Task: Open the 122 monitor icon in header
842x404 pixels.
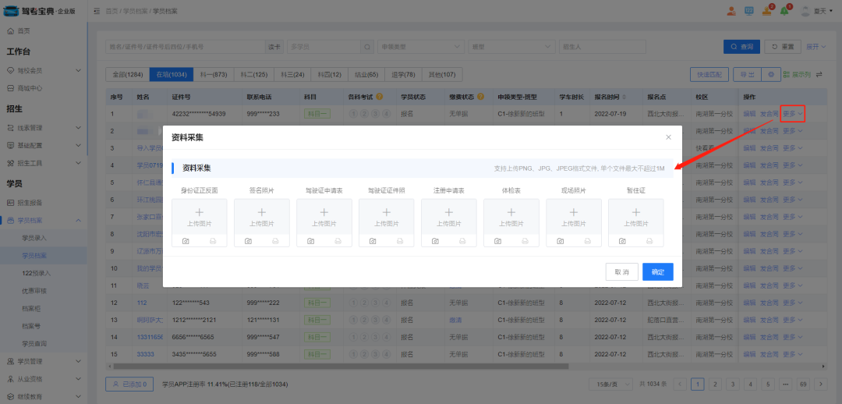Action: point(749,11)
